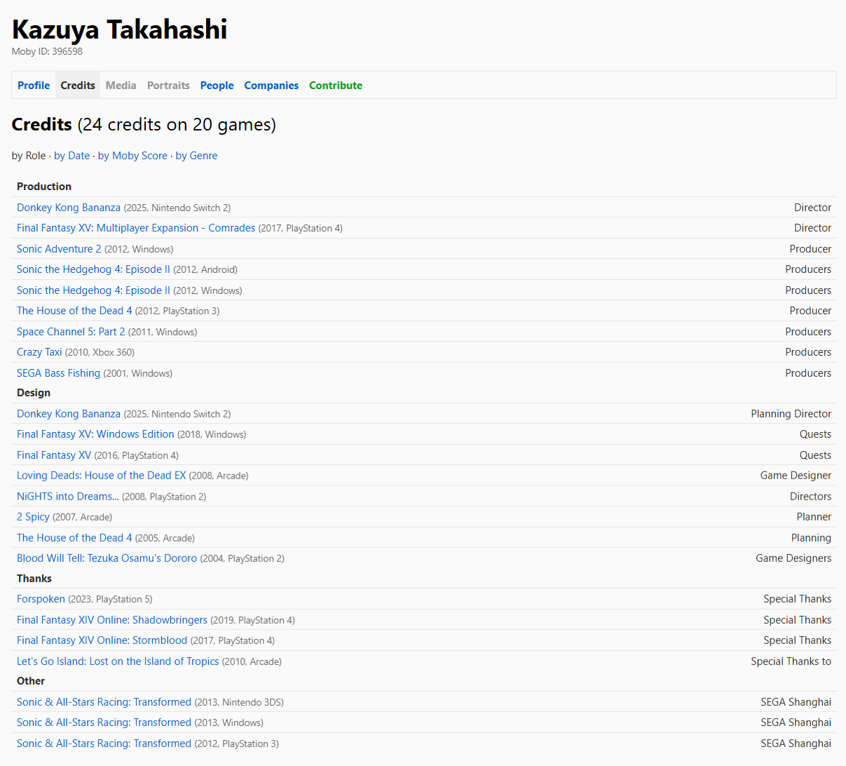This screenshot has width=846, height=766.
Task: Sort credits by Moby Score
Action: [132, 156]
